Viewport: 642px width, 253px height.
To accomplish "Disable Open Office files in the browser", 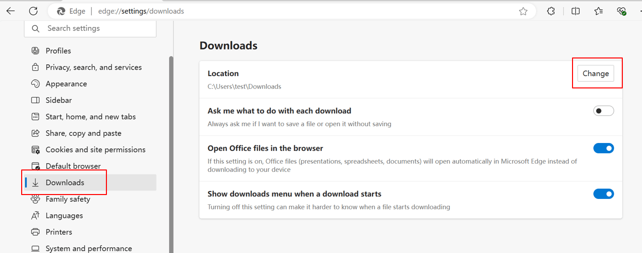I will coord(604,148).
